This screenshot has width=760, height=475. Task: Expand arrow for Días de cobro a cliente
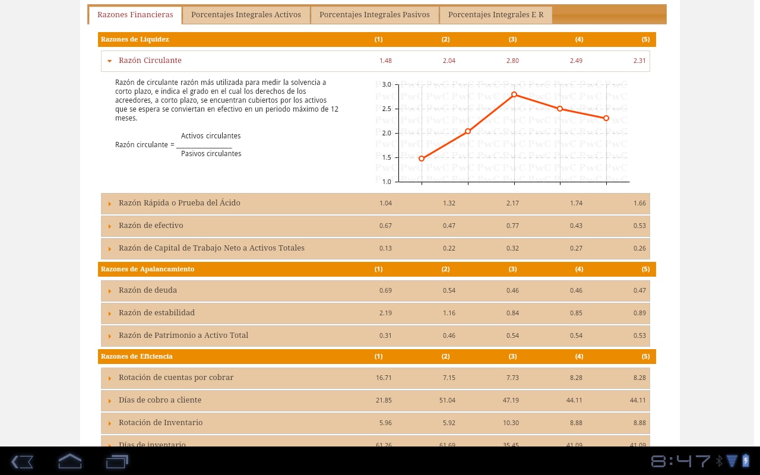(110, 401)
